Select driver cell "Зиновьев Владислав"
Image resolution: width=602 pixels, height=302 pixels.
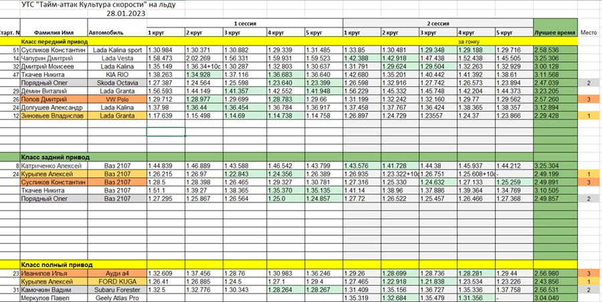[x=52, y=116]
